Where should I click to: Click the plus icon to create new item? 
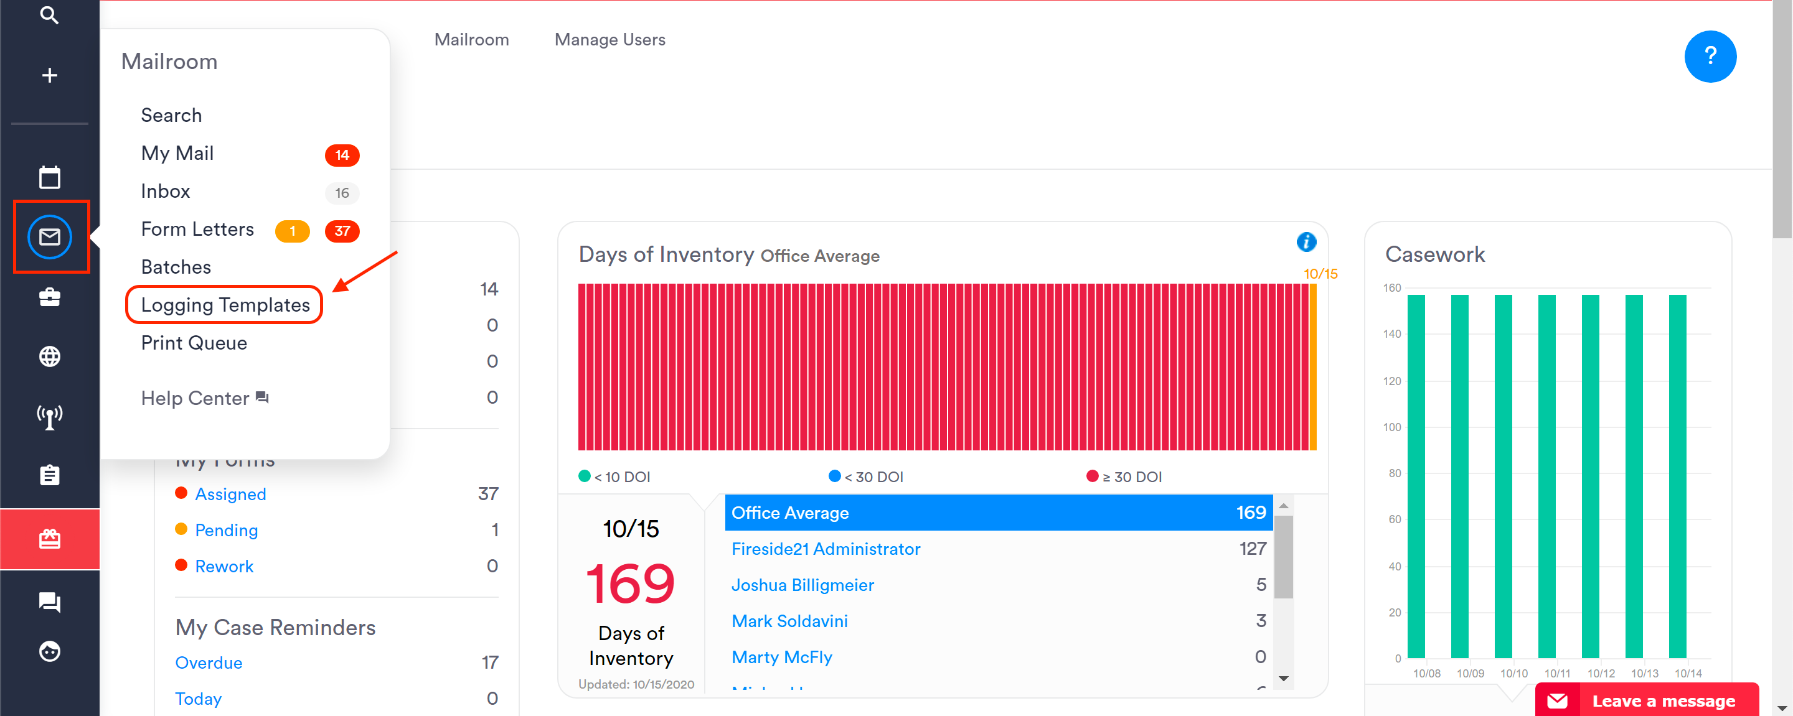49,75
